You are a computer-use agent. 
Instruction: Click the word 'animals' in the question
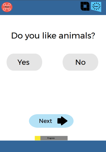click(75, 36)
